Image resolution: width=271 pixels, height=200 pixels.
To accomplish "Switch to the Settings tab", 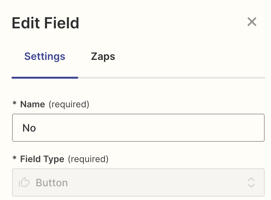I will (x=45, y=57).
